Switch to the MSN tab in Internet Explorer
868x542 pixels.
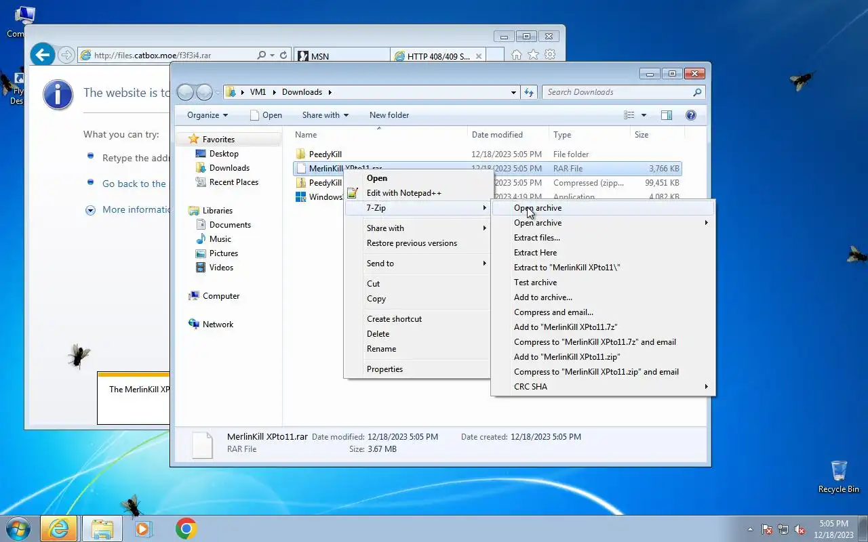coord(342,56)
